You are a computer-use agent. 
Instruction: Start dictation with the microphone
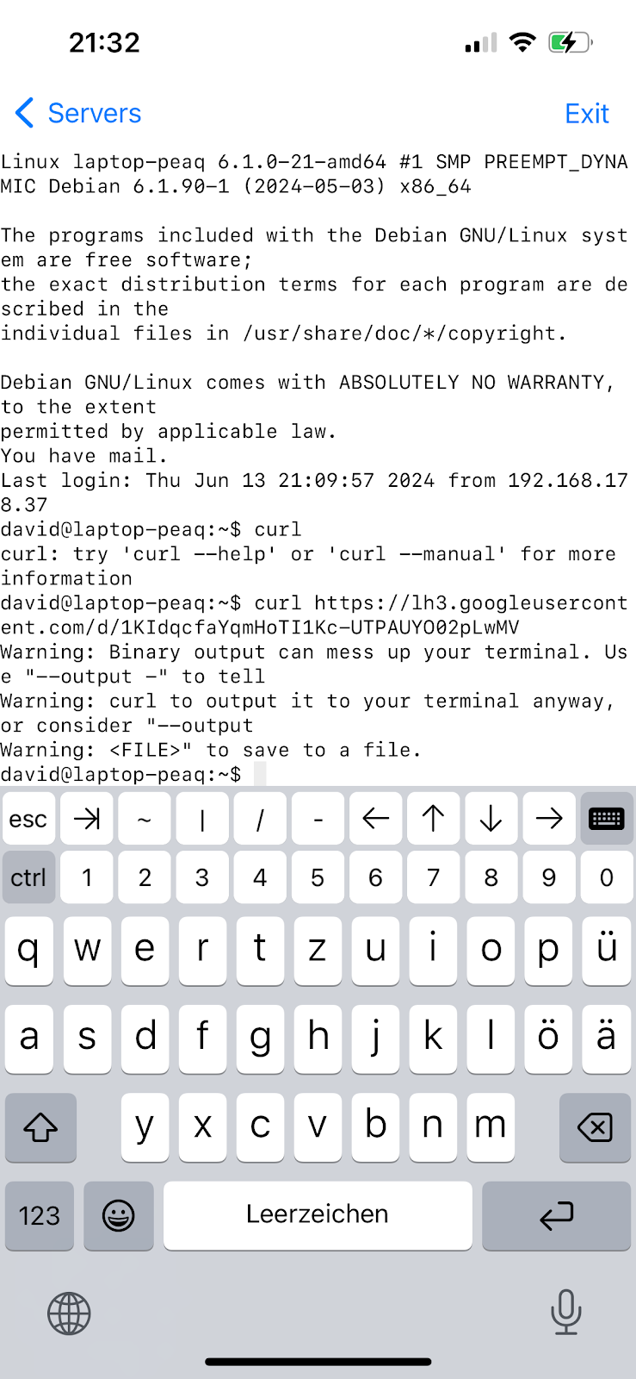coord(565,1312)
